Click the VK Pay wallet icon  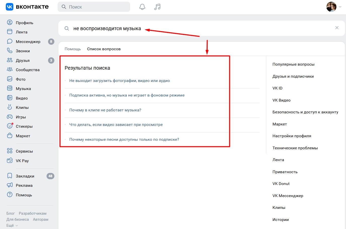click(10, 161)
